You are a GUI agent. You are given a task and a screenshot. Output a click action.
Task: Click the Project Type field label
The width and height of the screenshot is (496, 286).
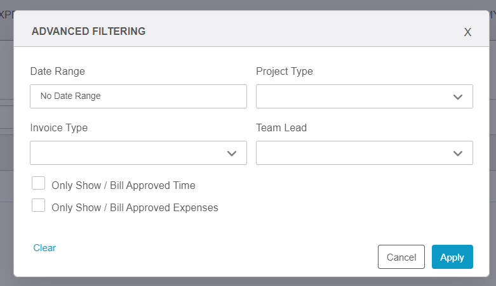coord(285,72)
